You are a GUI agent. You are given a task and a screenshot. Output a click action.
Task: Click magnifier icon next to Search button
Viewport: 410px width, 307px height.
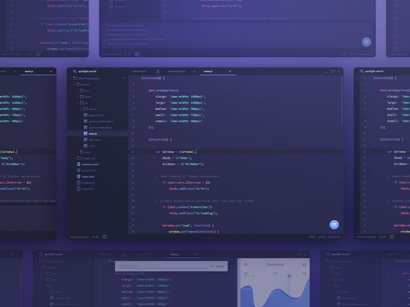coord(212,266)
